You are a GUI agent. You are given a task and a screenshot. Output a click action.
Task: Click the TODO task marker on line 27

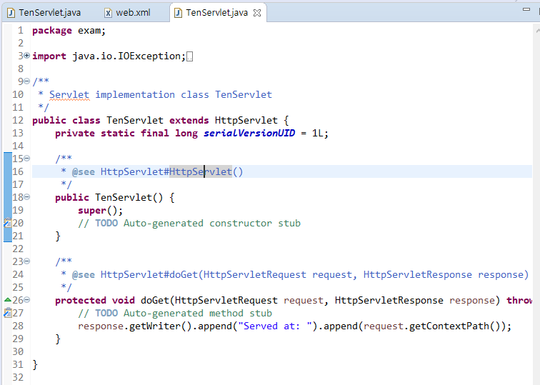8,313
